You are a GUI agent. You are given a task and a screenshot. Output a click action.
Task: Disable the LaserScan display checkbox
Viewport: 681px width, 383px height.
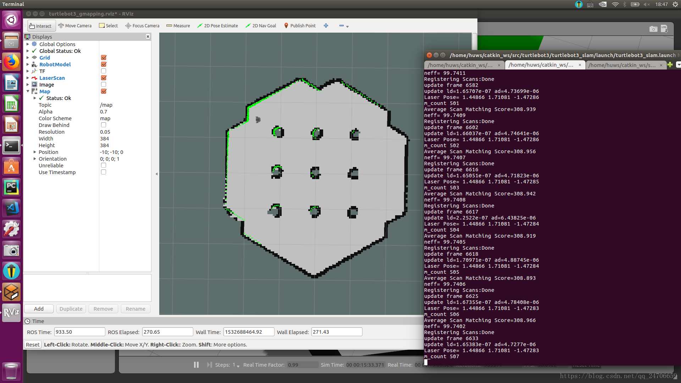pos(104,78)
